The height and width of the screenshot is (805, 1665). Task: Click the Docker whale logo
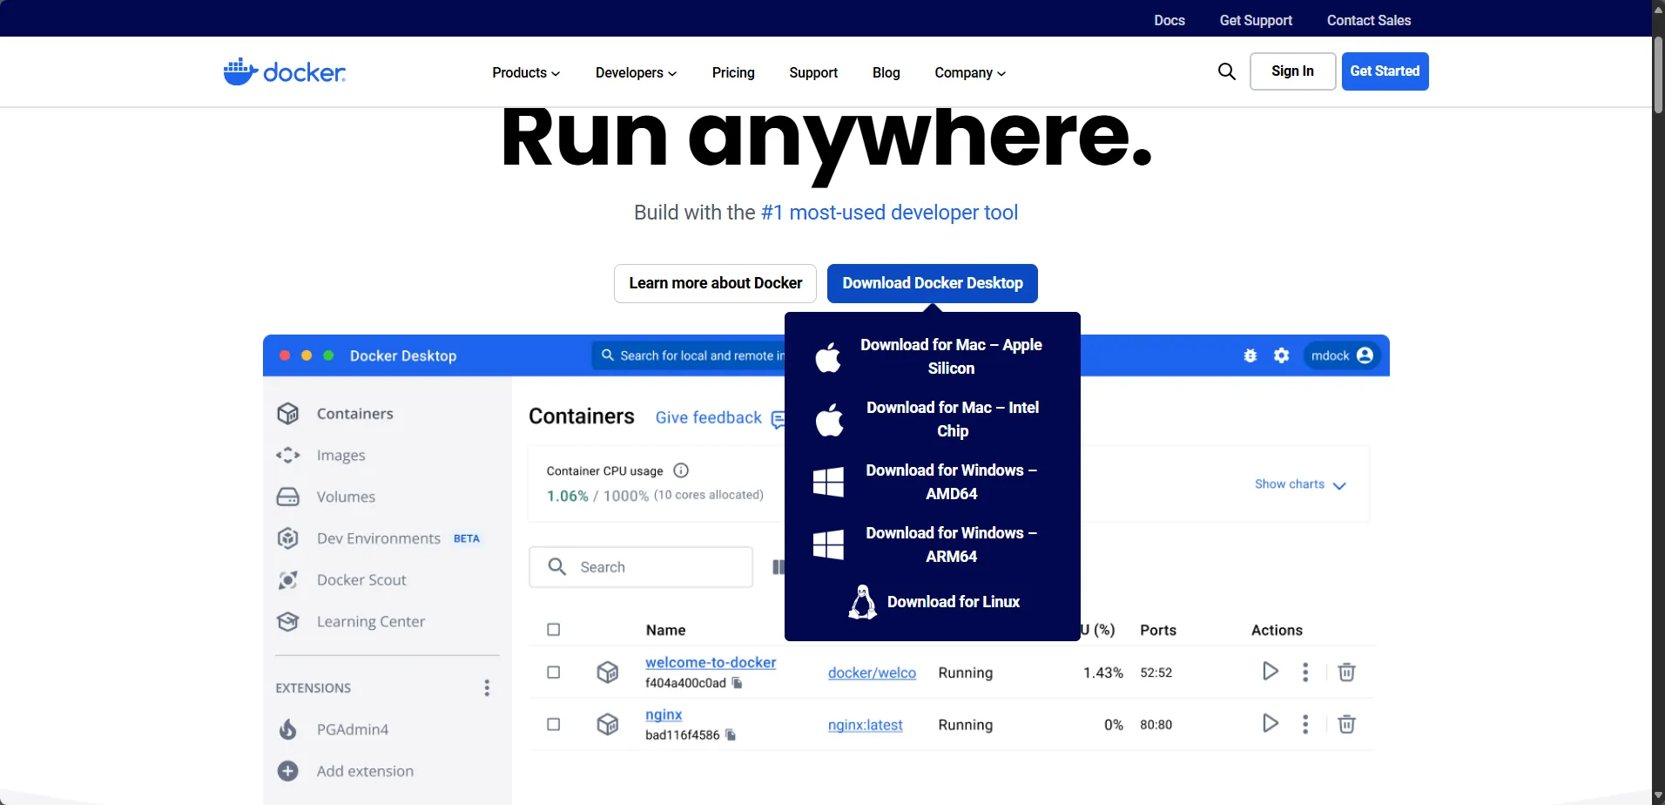click(x=284, y=71)
